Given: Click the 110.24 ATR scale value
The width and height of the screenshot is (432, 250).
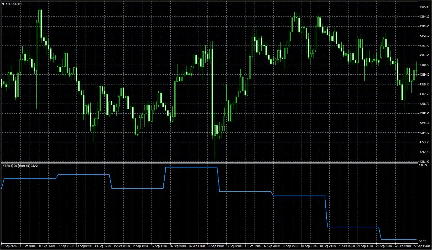Looking at the screenshot, I should tap(423, 165).
